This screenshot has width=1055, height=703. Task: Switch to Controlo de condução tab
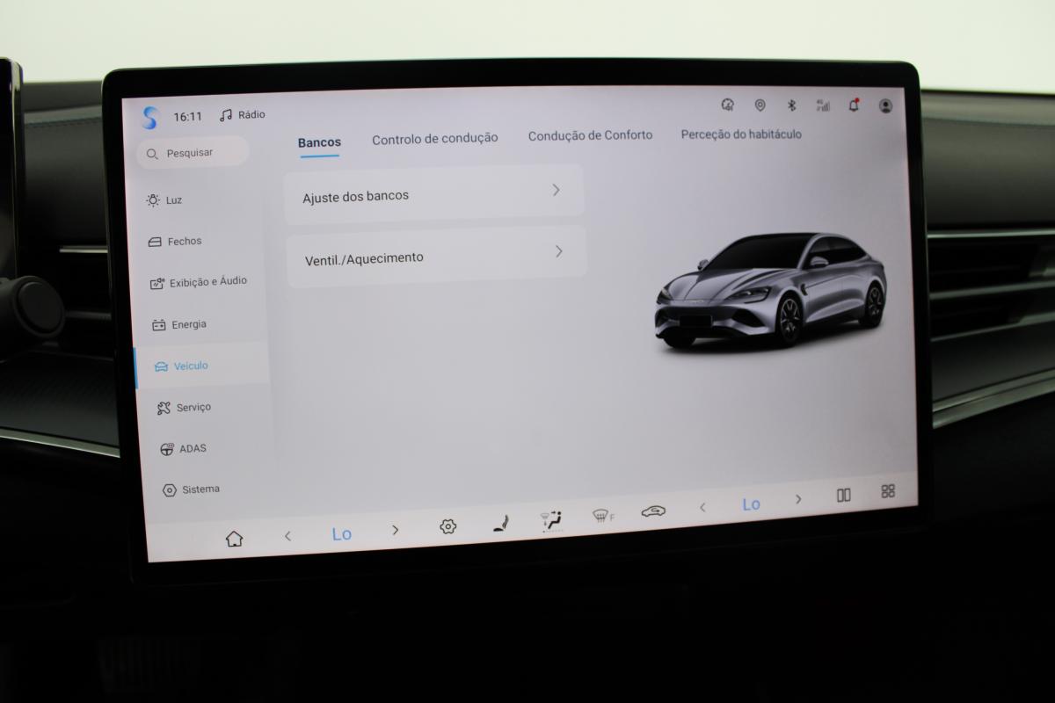[434, 139]
